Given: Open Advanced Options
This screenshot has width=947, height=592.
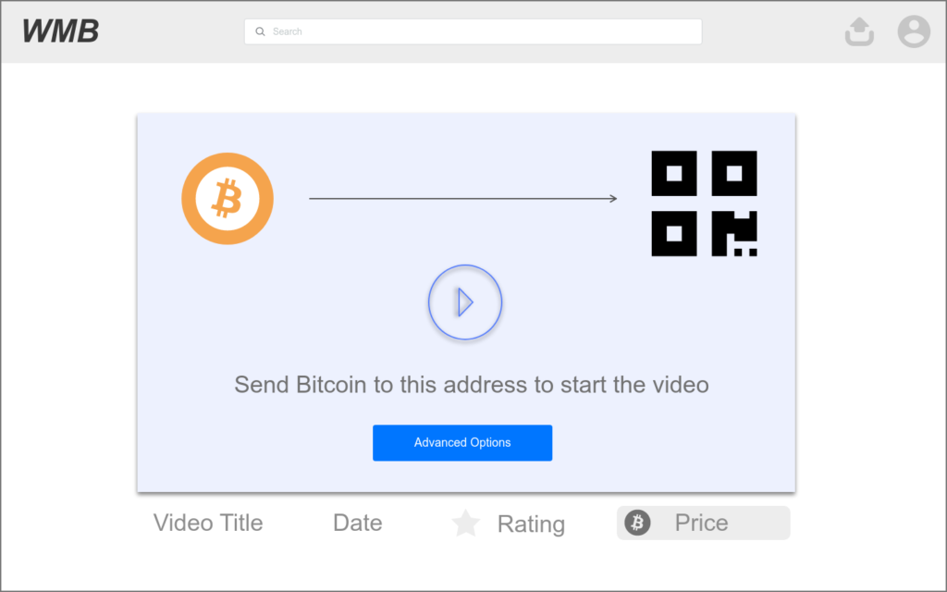Looking at the screenshot, I should [462, 443].
